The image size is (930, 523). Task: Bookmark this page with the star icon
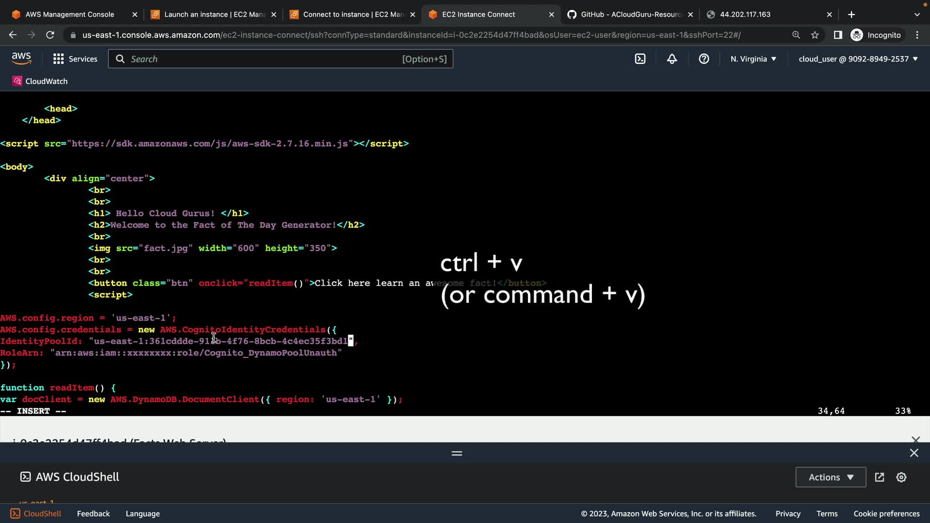coord(815,35)
